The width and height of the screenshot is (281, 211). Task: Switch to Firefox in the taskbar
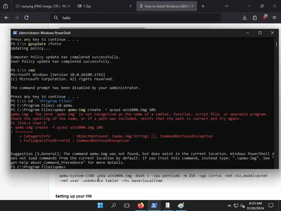tap(141, 206)
